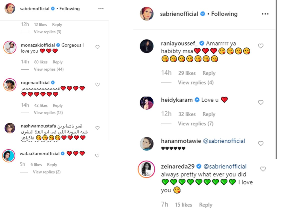Viewport: 300px width, 210px height.
Task: Tap the heart beside wafaa3amerofficial's comment
Action: pos(97,155)
